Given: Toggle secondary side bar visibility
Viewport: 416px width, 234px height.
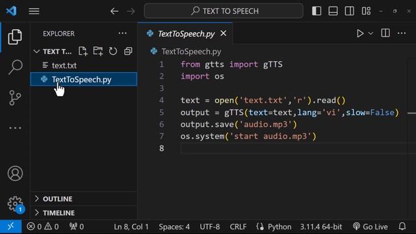Looking at the screenshot, I should 350,11.
